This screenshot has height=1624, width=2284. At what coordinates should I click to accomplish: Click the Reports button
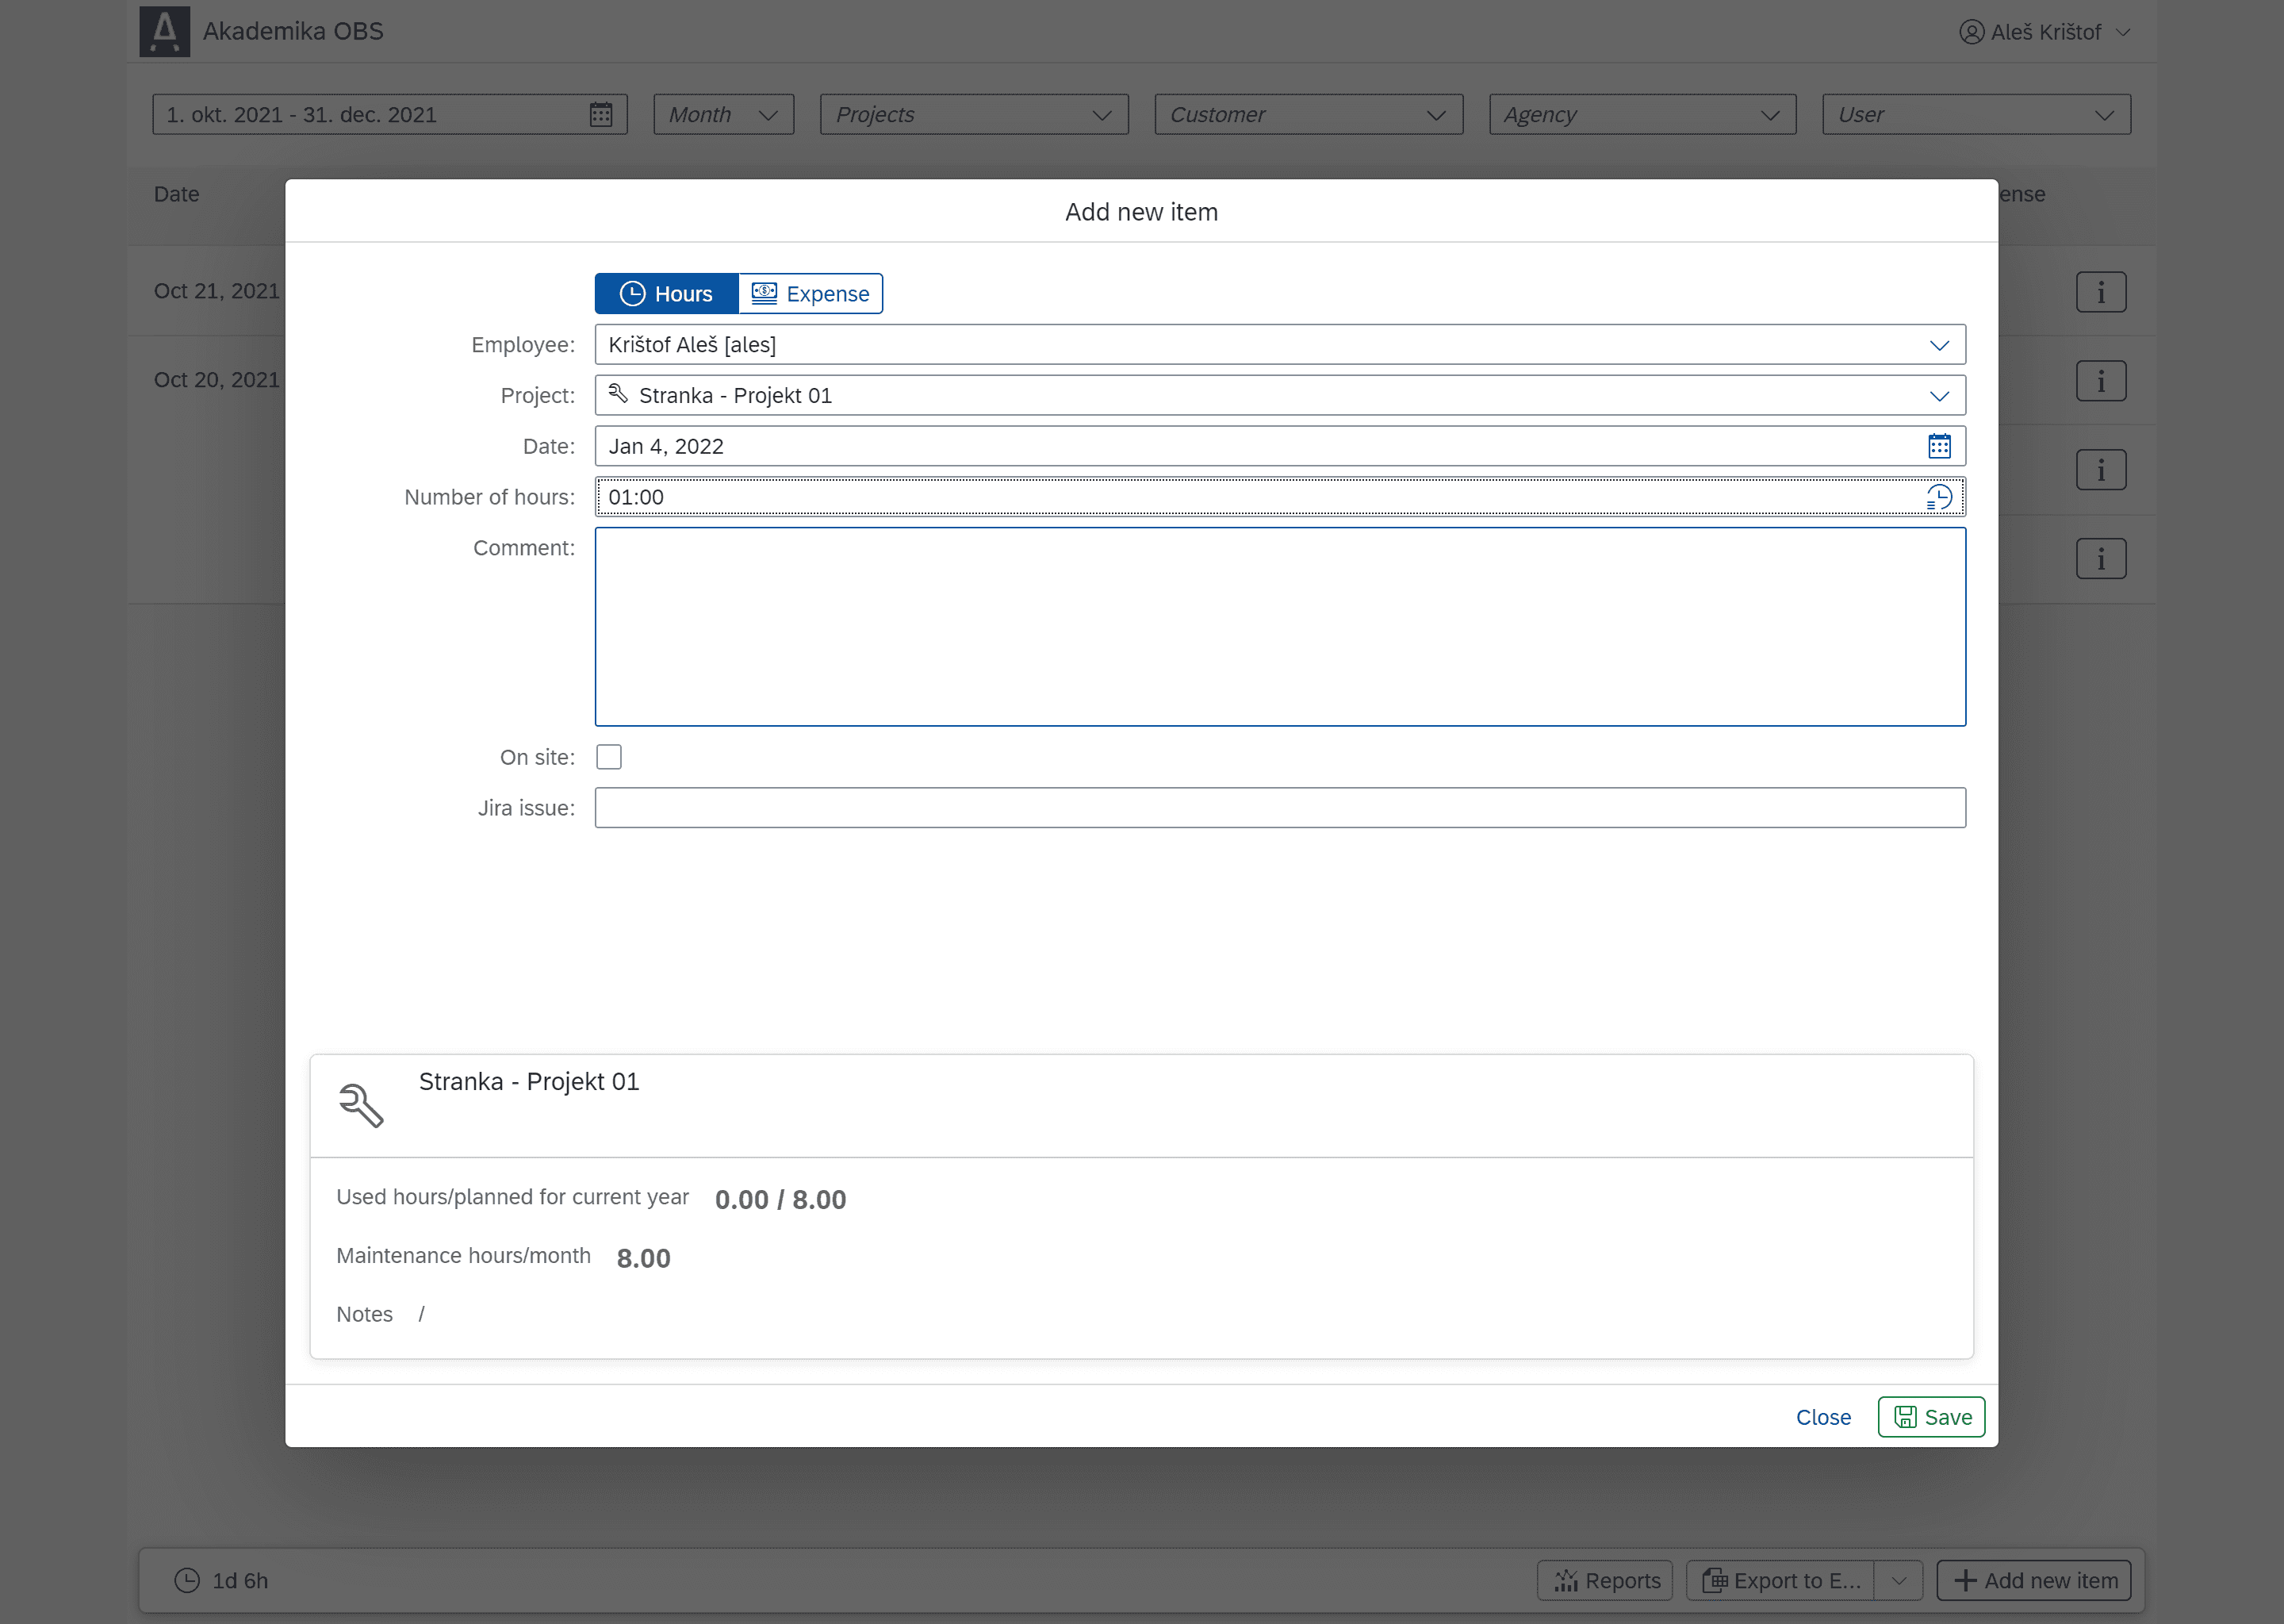1604,1580
